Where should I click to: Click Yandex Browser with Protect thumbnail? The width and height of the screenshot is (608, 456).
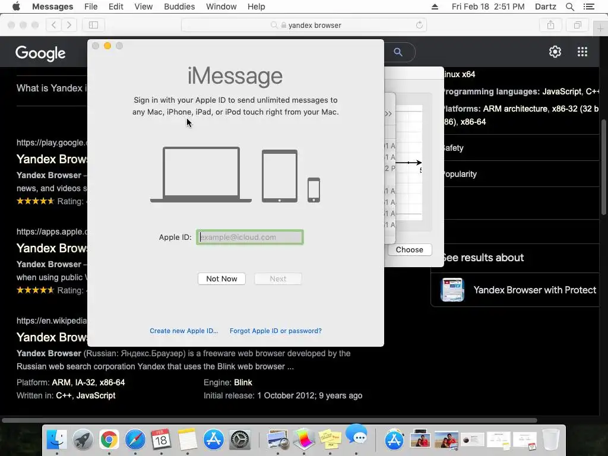tap(452, 290)
